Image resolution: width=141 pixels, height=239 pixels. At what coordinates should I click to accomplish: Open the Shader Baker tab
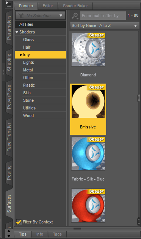pyautogui.click(x=75, y=6)
